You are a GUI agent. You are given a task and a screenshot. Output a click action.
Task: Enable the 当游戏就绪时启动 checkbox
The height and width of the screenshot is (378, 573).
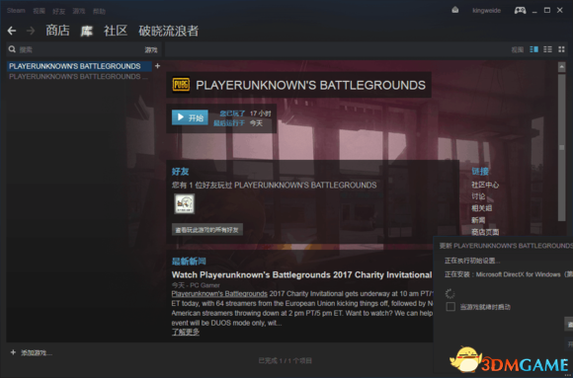pos(450,307)
